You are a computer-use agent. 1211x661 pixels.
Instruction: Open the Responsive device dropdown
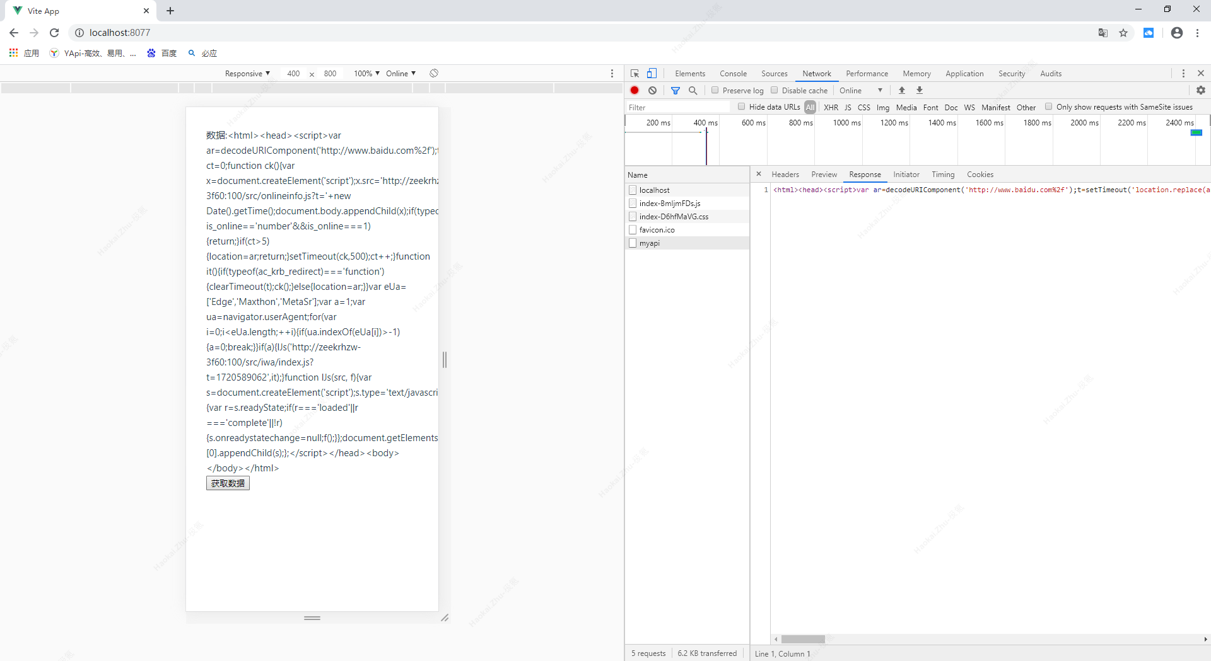(247, 74)
